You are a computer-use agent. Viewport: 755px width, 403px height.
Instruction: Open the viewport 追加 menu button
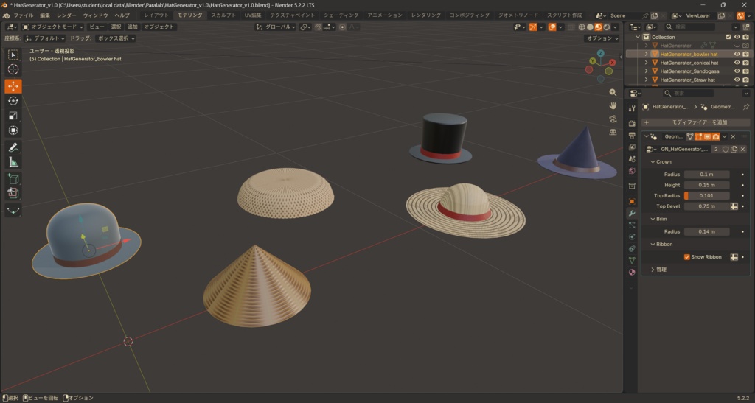[x=133, y=27]
